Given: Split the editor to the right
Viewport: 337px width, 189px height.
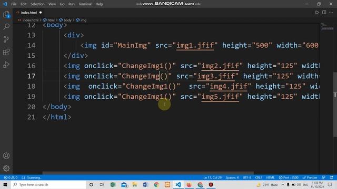Looking at the screenshot, I should (x=324, y=13).
